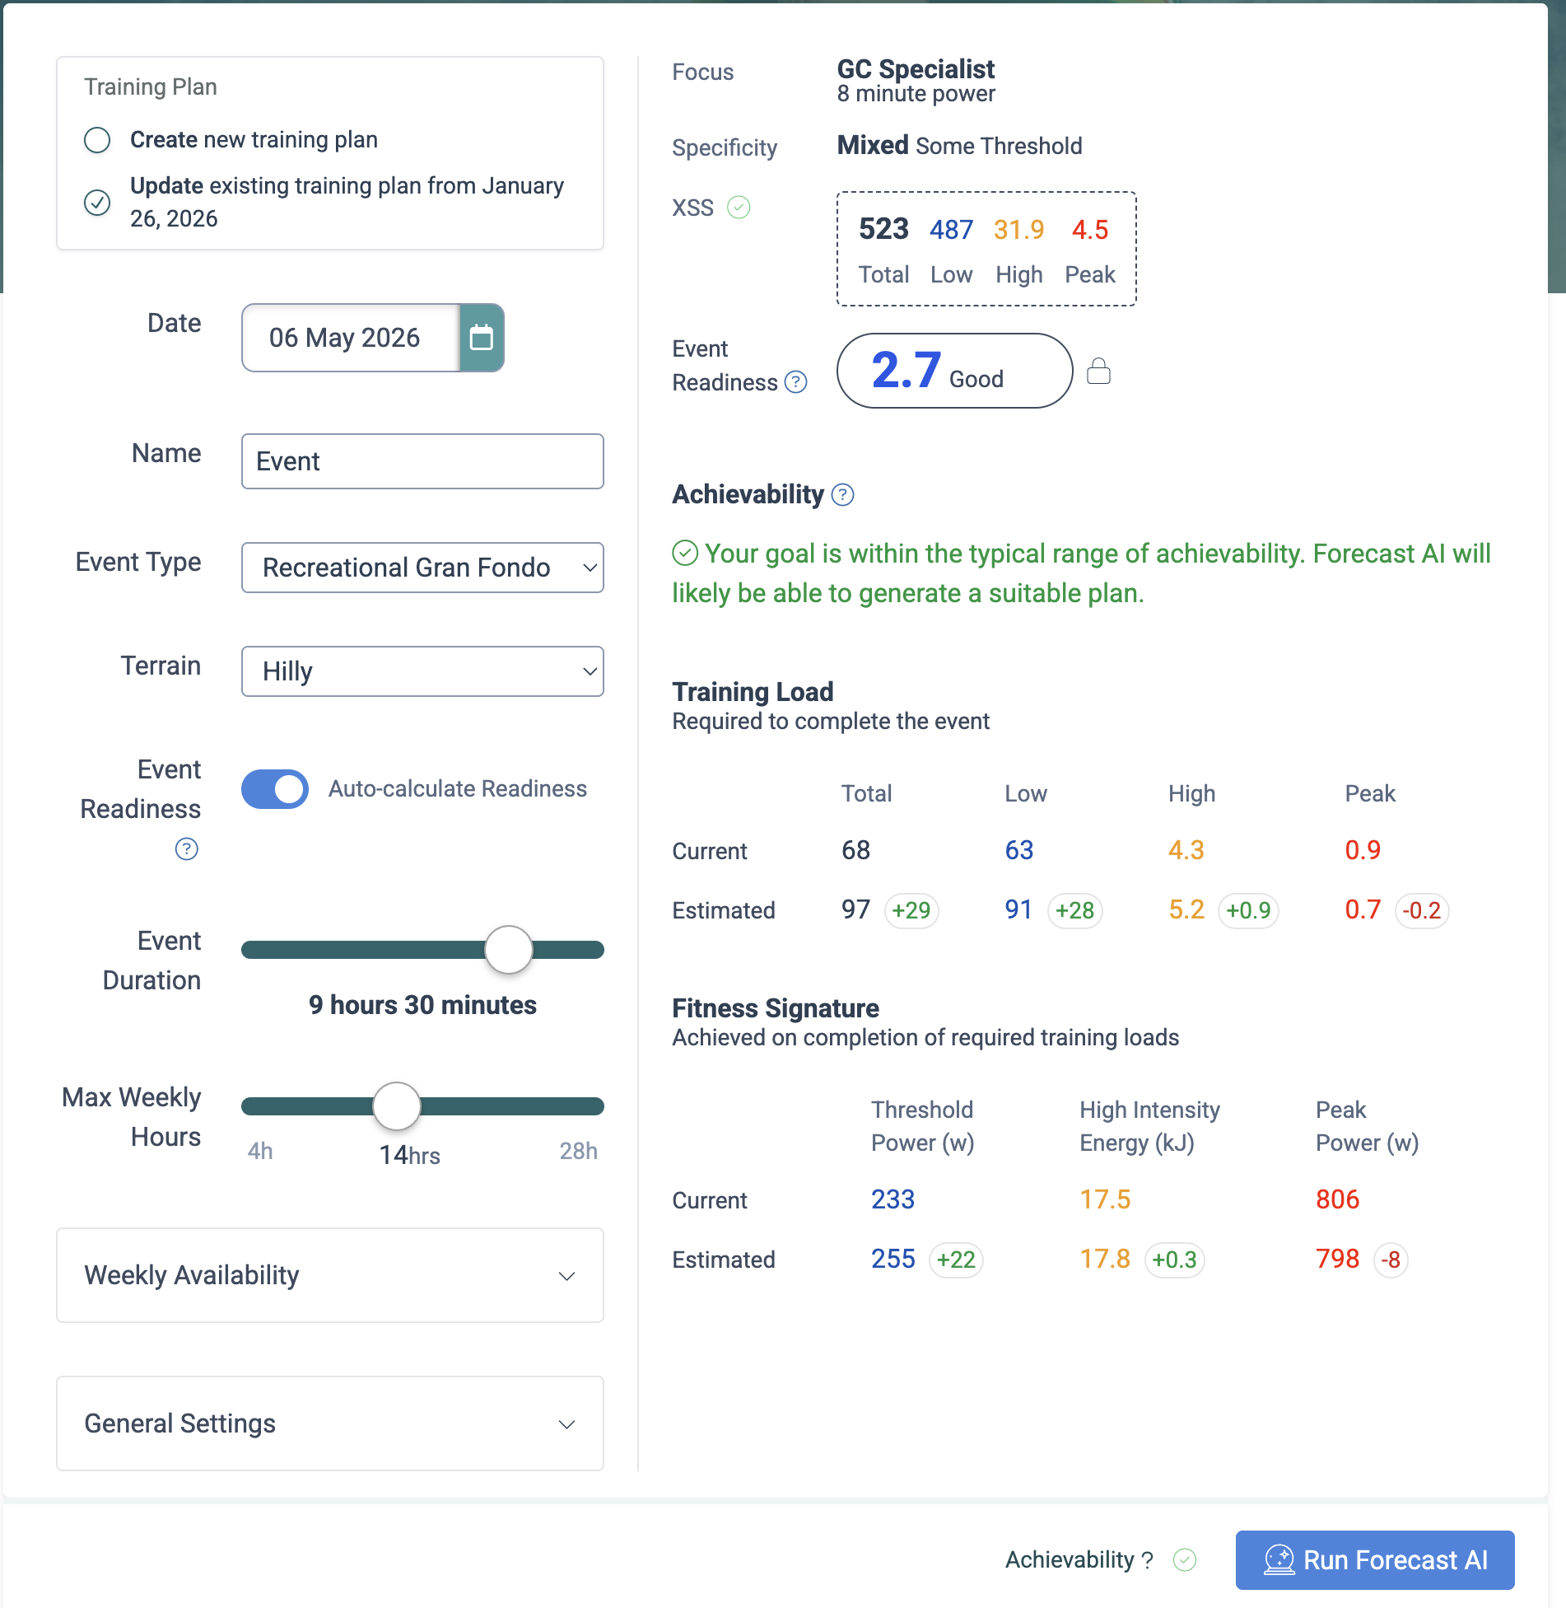Image resolution: width=1566 pixels, height=1608 pixels.
Task: Expand the Weekly Availability section
Action: pos(329,1275)
